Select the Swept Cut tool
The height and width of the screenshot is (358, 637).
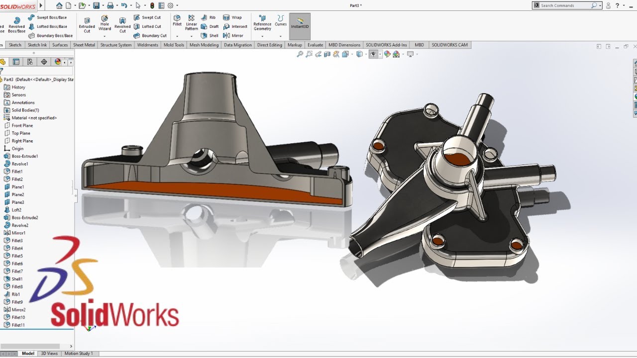[x=147, y=17]
